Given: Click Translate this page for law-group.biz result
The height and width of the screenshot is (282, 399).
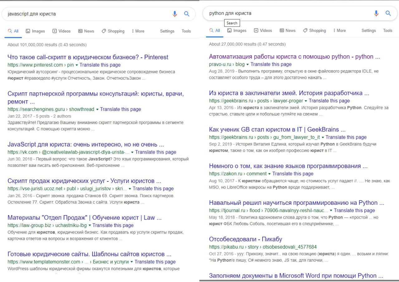Looking at the screenshot, I should coord(113,225).
